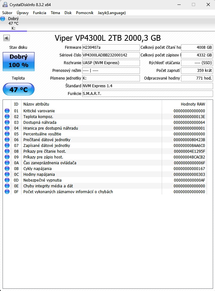This screenshot has width=215, height=291.
Task: Click raw value 00000004BCACB2
Action: (x=189, y=157)
